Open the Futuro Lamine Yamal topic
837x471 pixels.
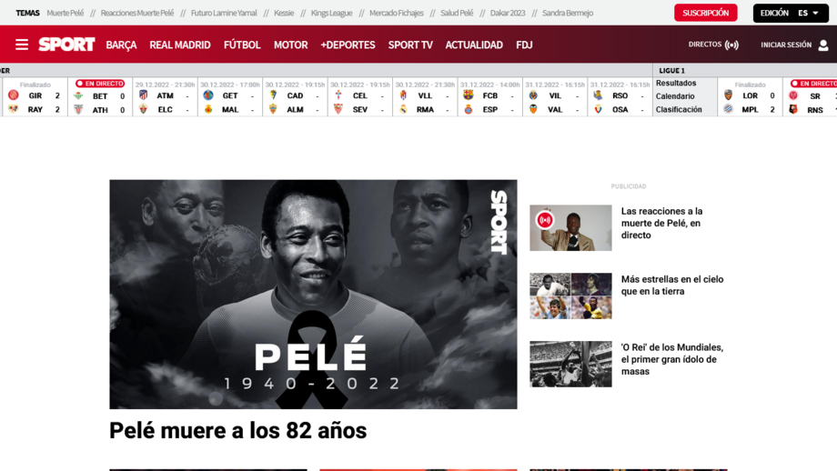coord(224,13)
